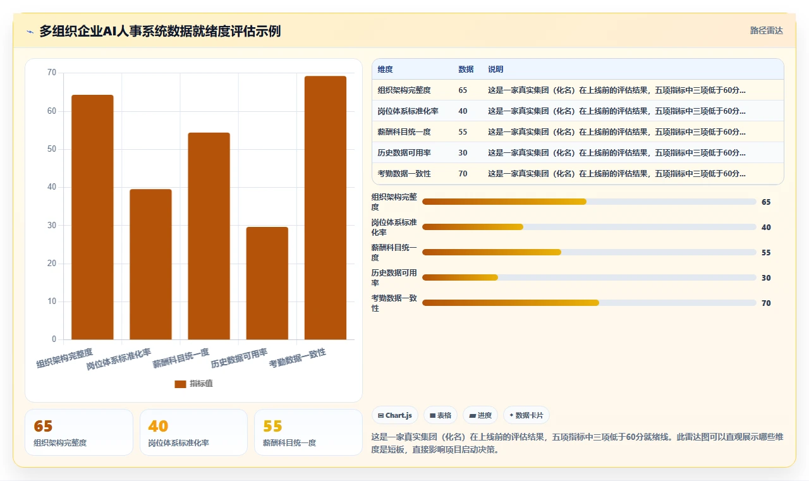Viewport: 809px width, 481px height.
Task: Open the 40 岗位体系标准化率 data card
Action: pos(193,432)
